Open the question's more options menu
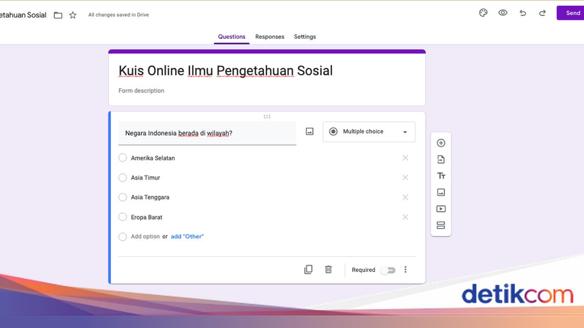The image size is (584, 328). [x=405, y=270]
